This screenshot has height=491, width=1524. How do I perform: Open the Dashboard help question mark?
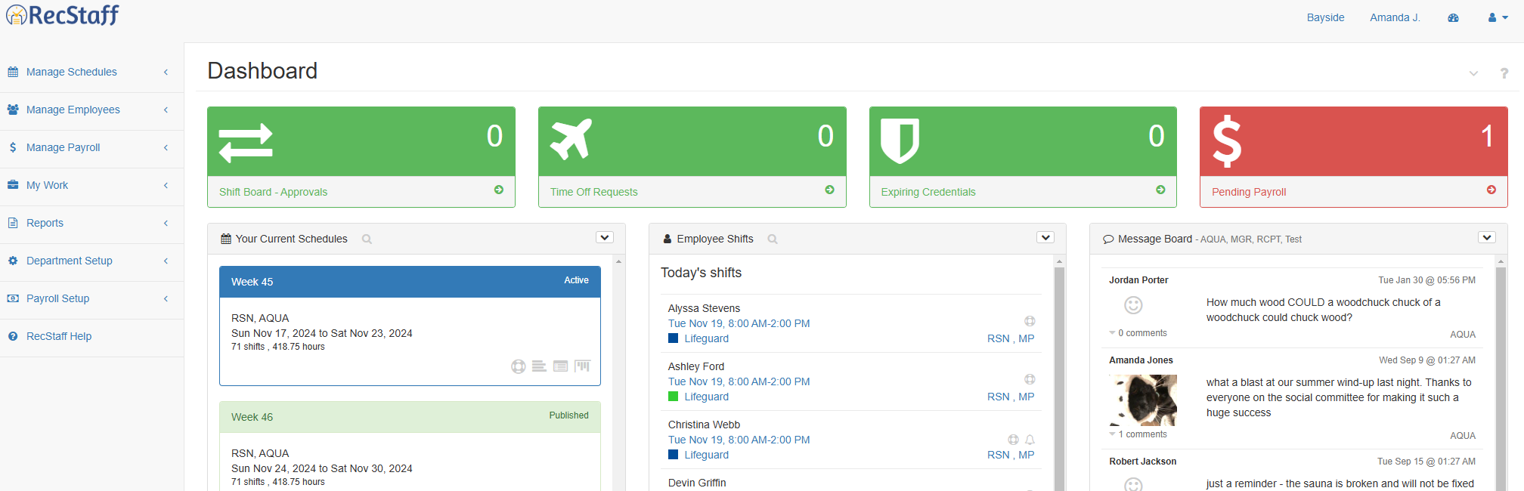(x=1504, y=73)
